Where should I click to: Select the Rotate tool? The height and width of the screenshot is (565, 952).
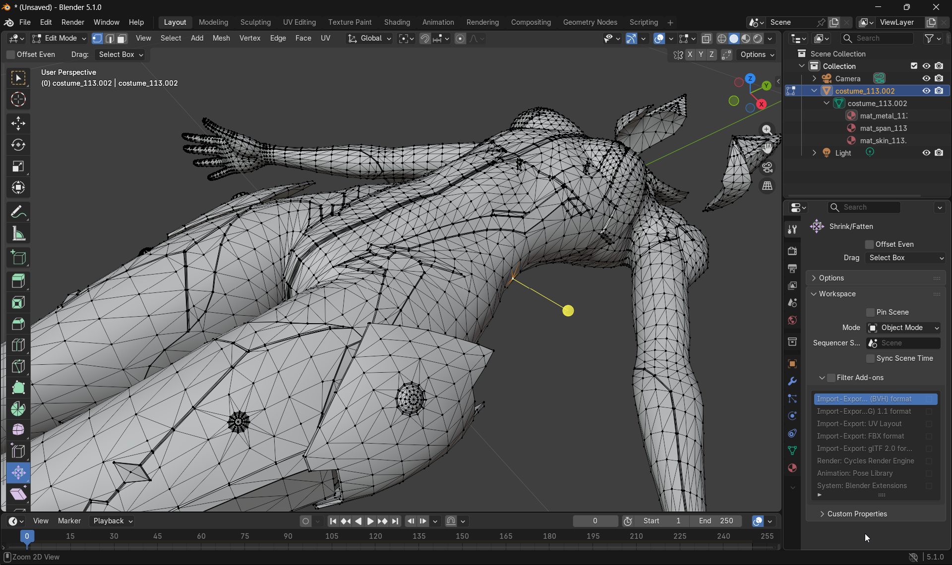click(x=18, y=145)
